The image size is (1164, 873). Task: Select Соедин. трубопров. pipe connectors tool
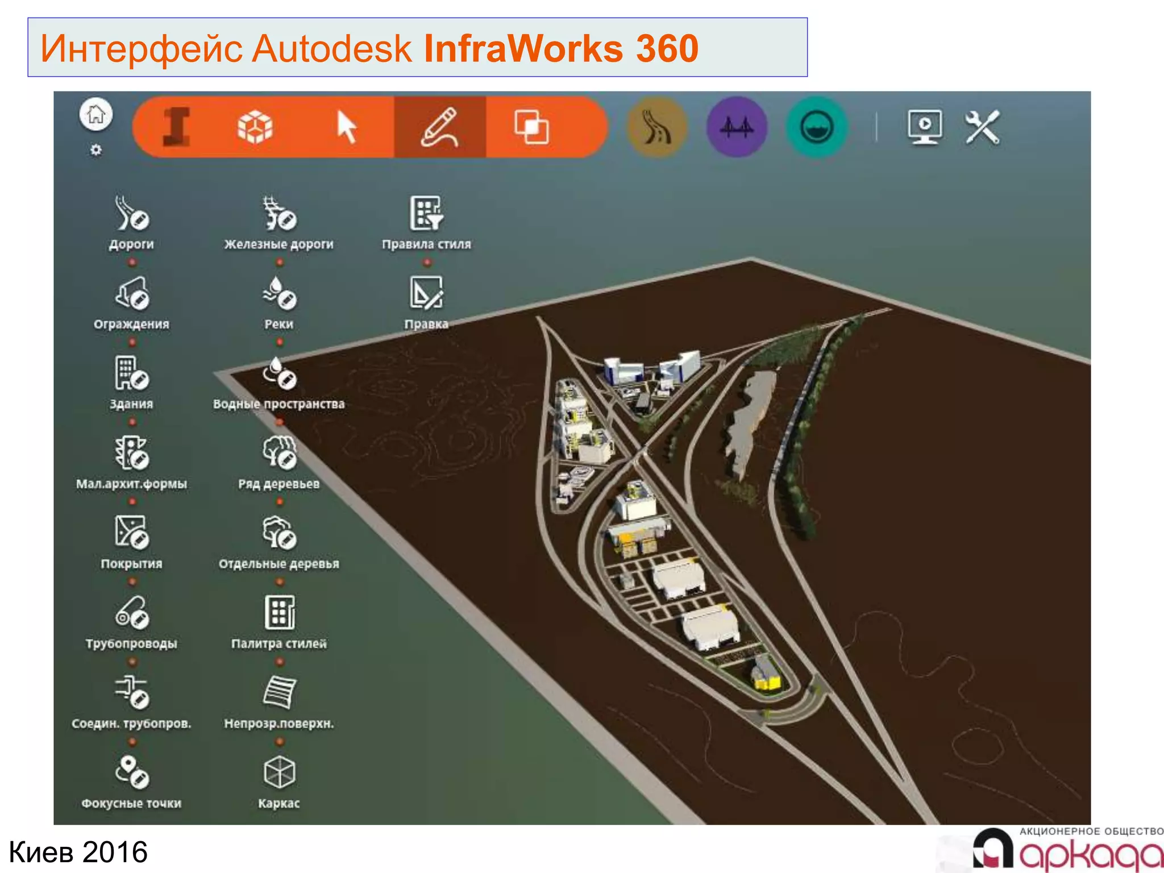point(131,702)
